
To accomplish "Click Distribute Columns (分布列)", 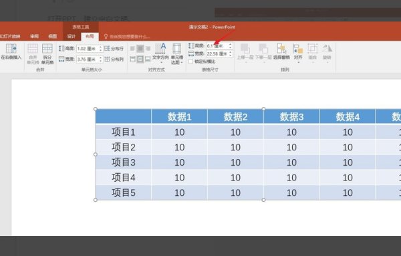I will [x=114, y=59].
